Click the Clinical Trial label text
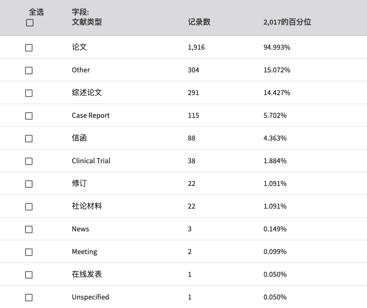This screenshot has width=367, height=308. (91, 161)
